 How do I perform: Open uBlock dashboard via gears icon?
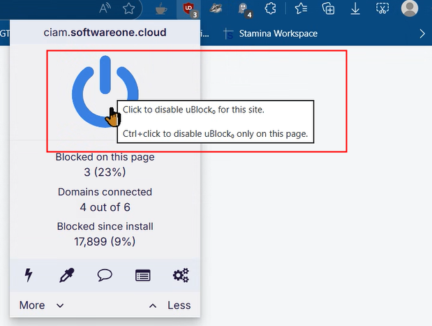[181, 275]
